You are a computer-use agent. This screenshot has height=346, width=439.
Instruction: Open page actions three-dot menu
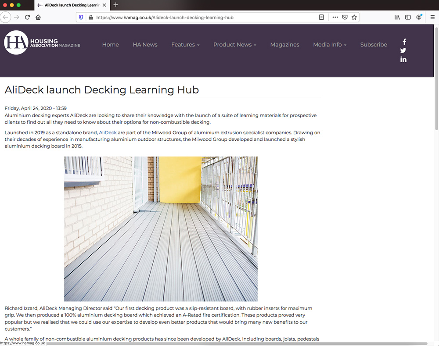[335, 18]
